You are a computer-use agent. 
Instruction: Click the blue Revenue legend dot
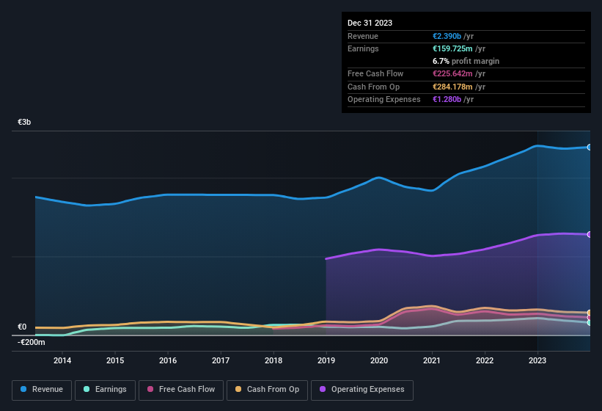(x=24, y=389)
